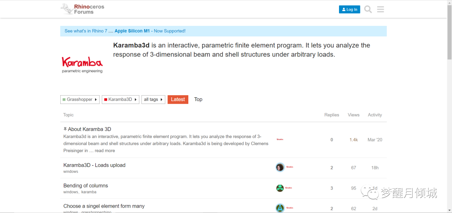Sort topics by Replies column header
The height and width of the screenshot is (213, 452).
pyautogui.click(x=331, y=115)
